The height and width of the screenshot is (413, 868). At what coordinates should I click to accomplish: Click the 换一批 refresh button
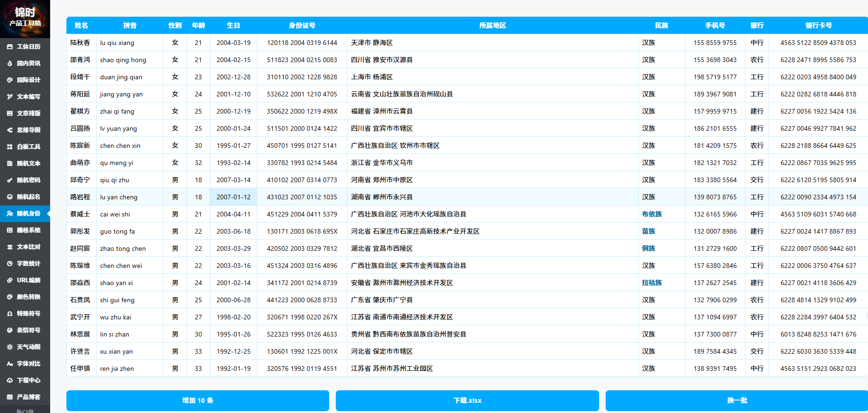pyautogui.click(x=737, y=400)
